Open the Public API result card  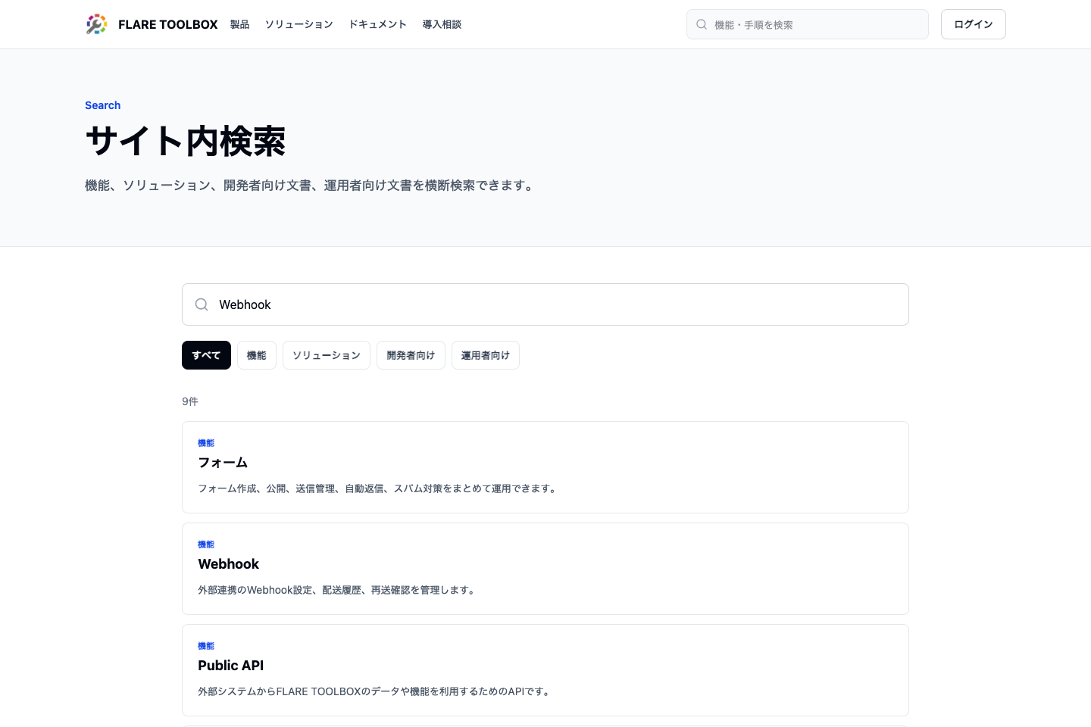(545, 670)
